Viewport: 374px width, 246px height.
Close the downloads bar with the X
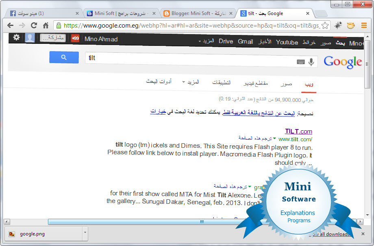click(363, 234)
